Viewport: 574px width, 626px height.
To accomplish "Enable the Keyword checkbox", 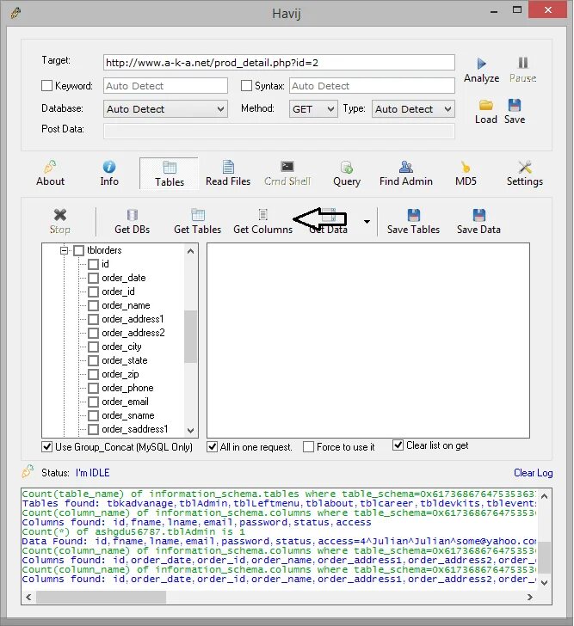I will [x=46, y=86].
